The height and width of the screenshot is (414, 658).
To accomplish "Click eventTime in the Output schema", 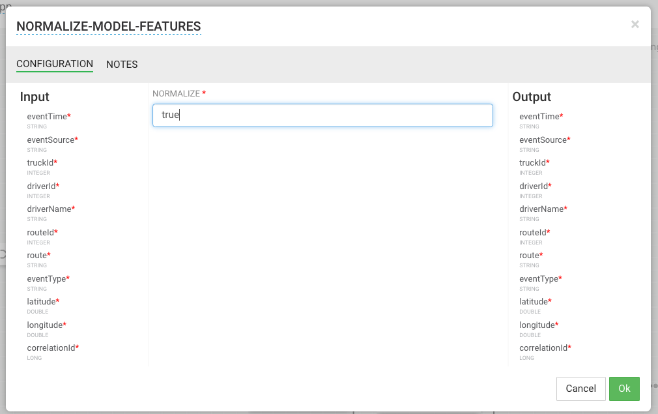I will click(x=539, y=117).
